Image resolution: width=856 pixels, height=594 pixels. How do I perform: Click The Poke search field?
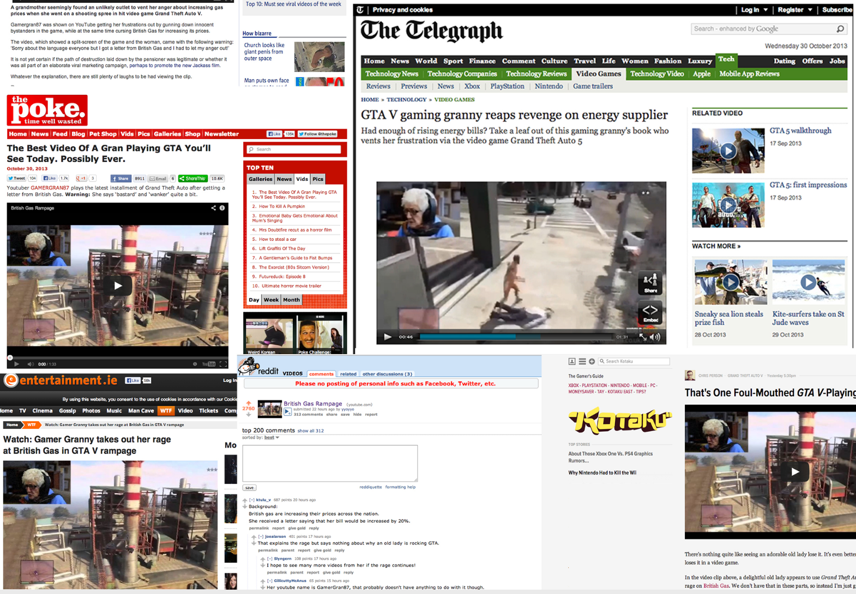pyautogui.click(x=294, y=149)
